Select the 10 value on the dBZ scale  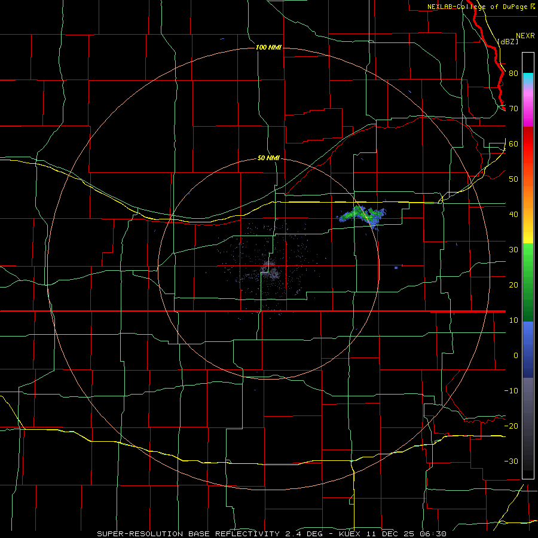click(513, 320)
